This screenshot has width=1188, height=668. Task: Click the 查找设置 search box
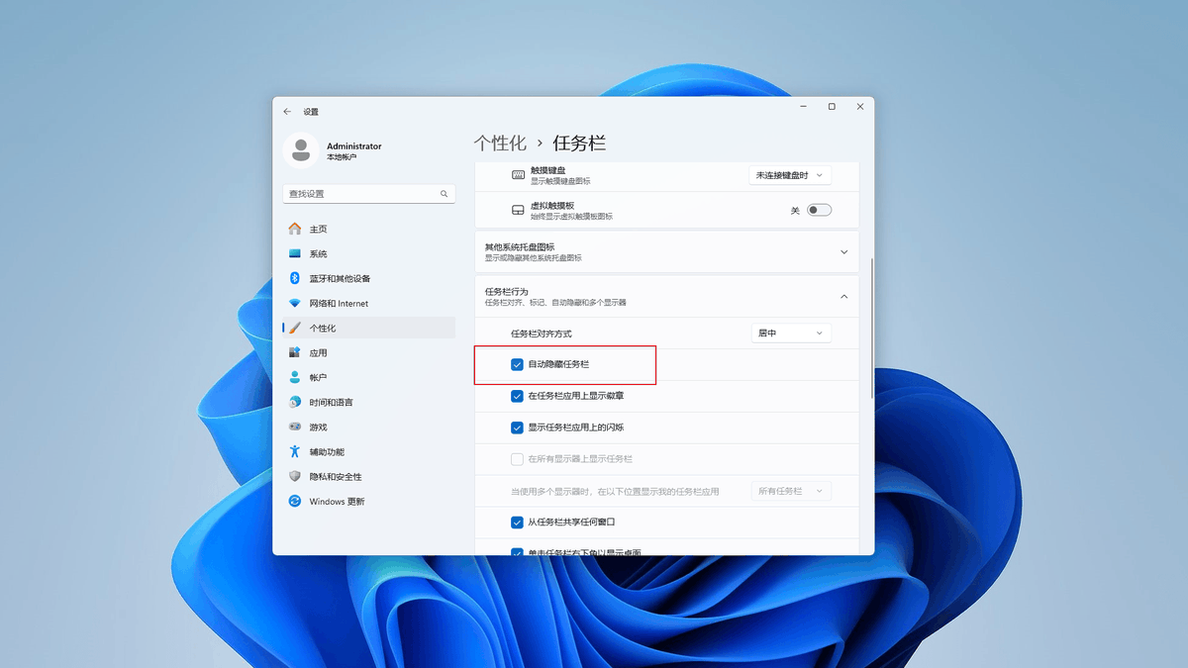(368, 194)
